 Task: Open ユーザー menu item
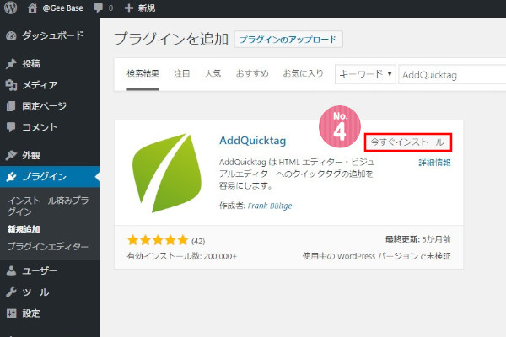pos(40,270)
